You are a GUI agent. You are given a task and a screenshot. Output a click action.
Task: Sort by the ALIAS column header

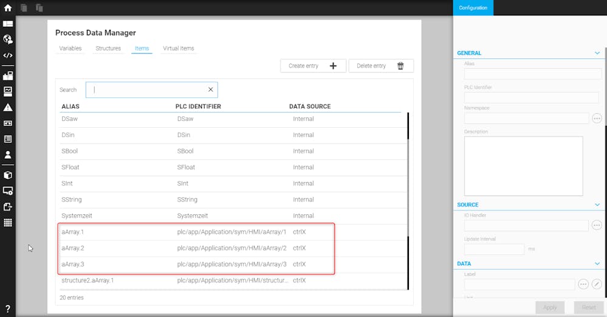tap(70, 106)
